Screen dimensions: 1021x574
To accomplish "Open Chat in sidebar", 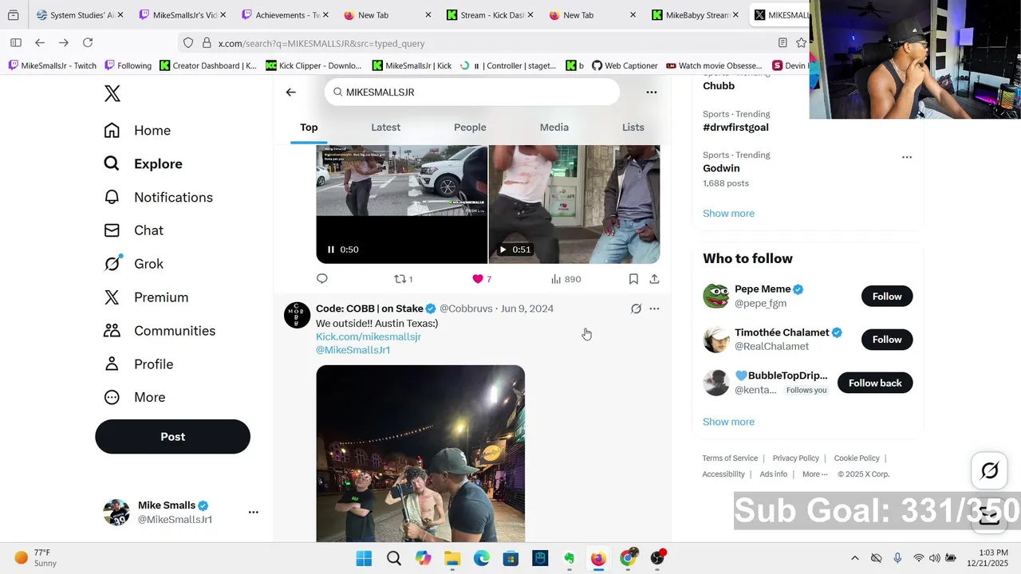I will pos(133,230).
